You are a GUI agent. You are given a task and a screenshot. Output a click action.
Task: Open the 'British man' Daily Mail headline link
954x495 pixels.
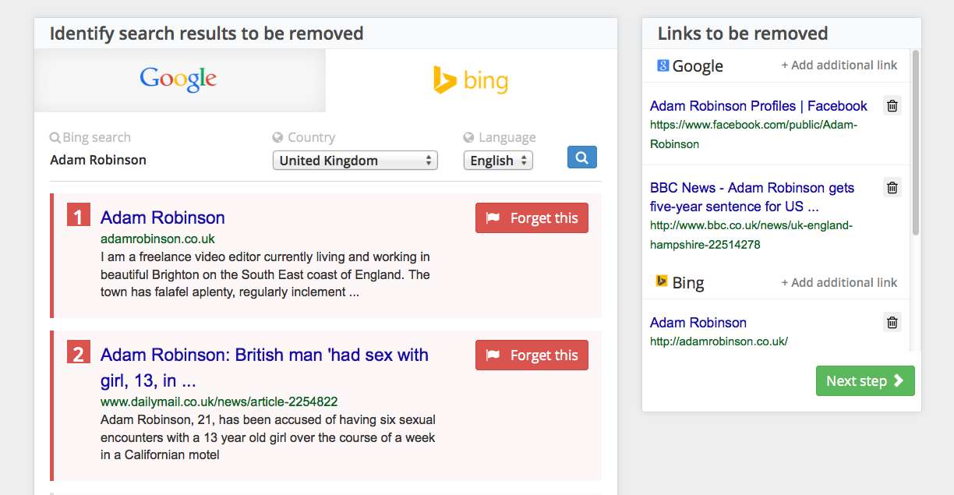click(264, 368)
